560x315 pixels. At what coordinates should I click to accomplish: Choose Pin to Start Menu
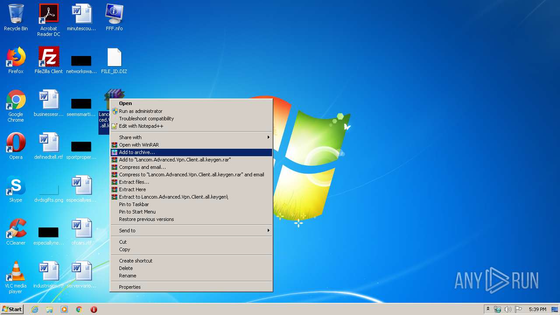point(191,212)
